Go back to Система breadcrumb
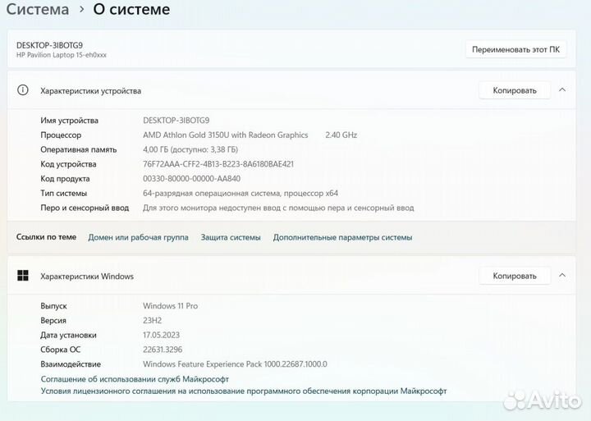 click(37, 9)
